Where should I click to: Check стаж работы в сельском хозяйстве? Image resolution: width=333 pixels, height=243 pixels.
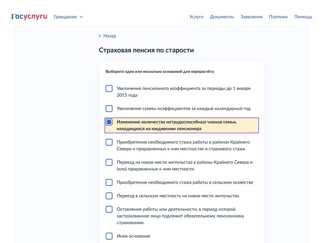(109, 182)
